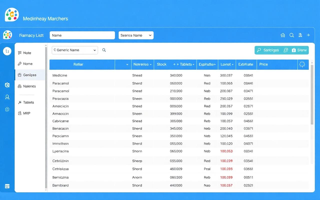The height and width of the screenshot is (200, 320).
Task: Focus the Name input field
Action: (x=82, y=35)
